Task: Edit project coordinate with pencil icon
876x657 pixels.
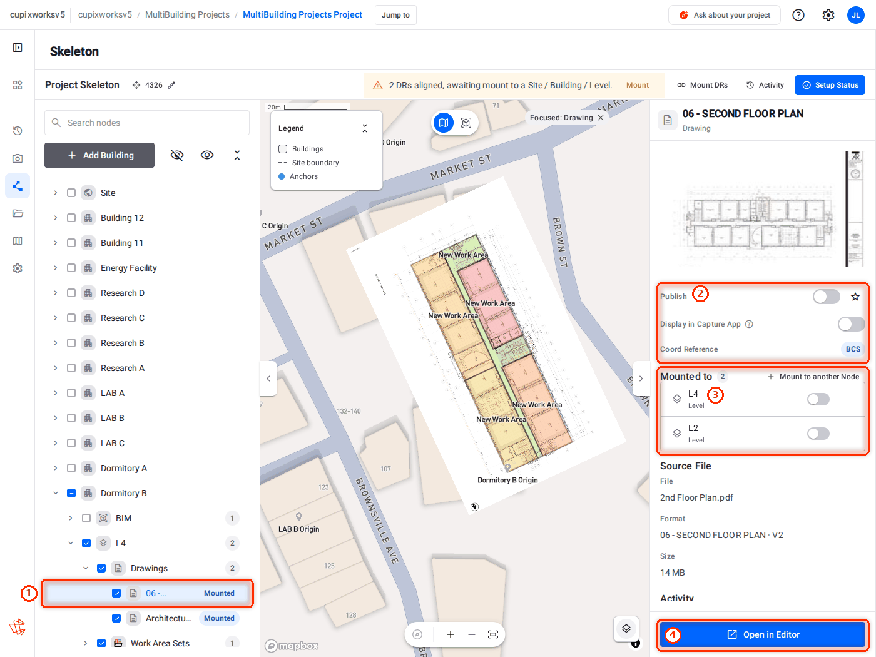Action: 171,85
